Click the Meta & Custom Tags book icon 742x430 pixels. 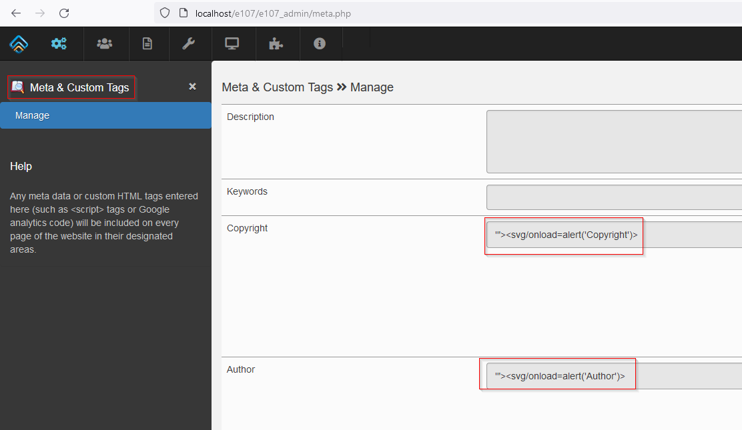(17, 87)
